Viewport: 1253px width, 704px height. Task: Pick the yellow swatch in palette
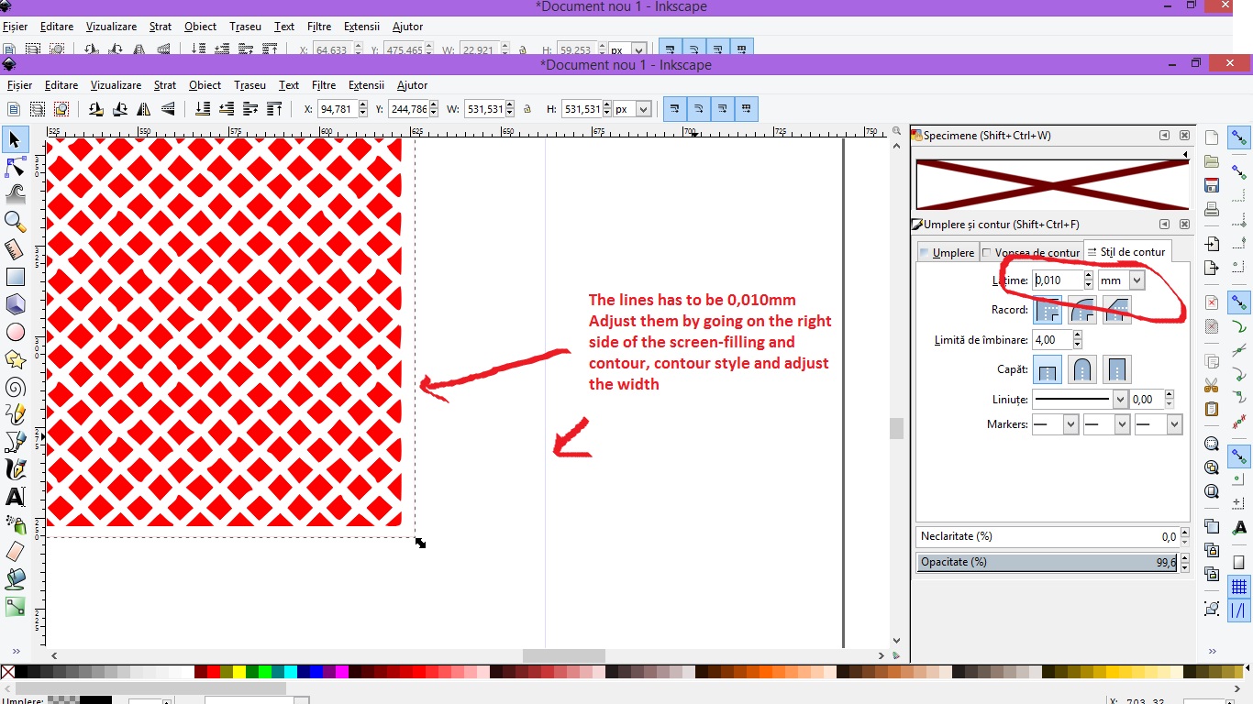pyautogui.click(x=239, y=672)
